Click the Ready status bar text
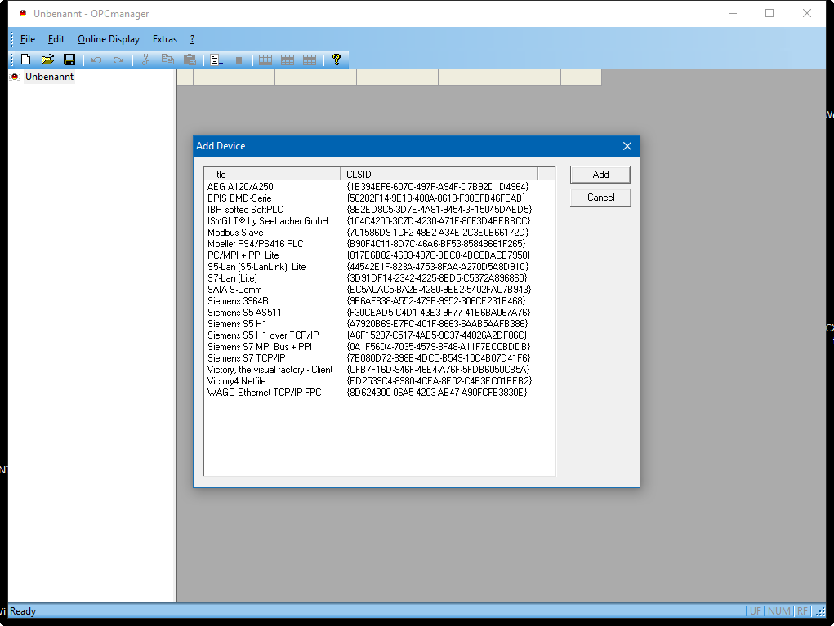834x626 pixels. (23, 611)
